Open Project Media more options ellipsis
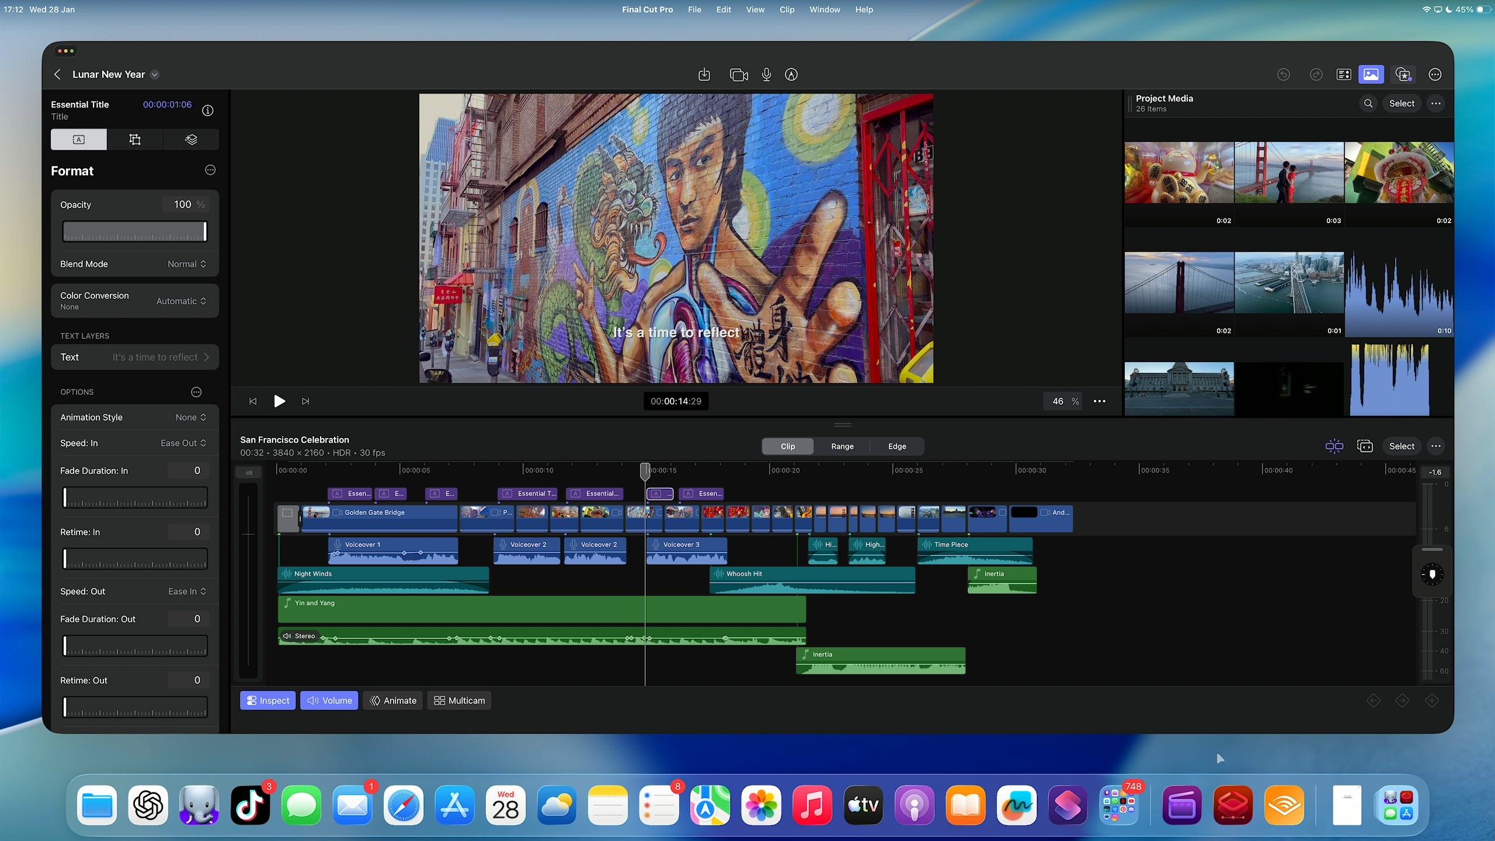The width and height of the screenshot is (1495, 841). [1436, 103]
